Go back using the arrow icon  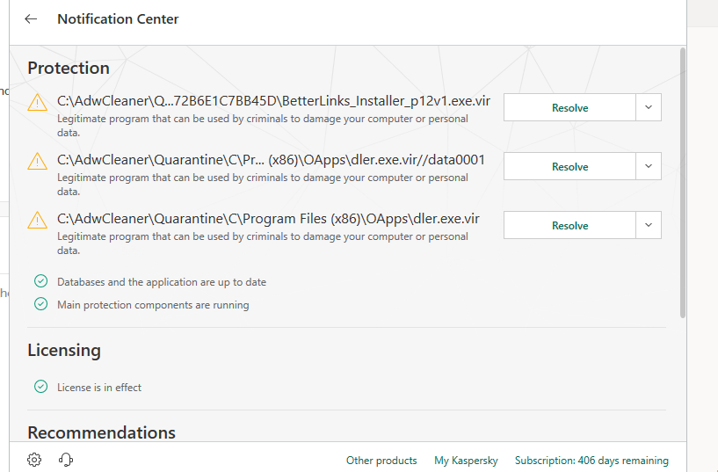(31, 19)
